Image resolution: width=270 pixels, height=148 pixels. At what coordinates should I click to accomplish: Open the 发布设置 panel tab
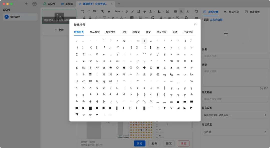tap(211, 12)
